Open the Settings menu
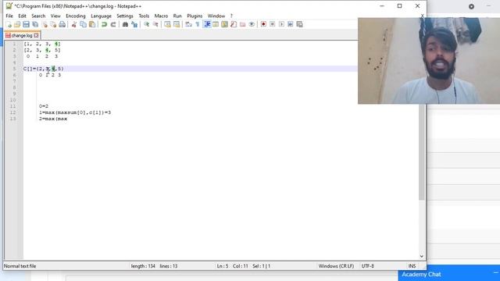 (x=125, y=16)
